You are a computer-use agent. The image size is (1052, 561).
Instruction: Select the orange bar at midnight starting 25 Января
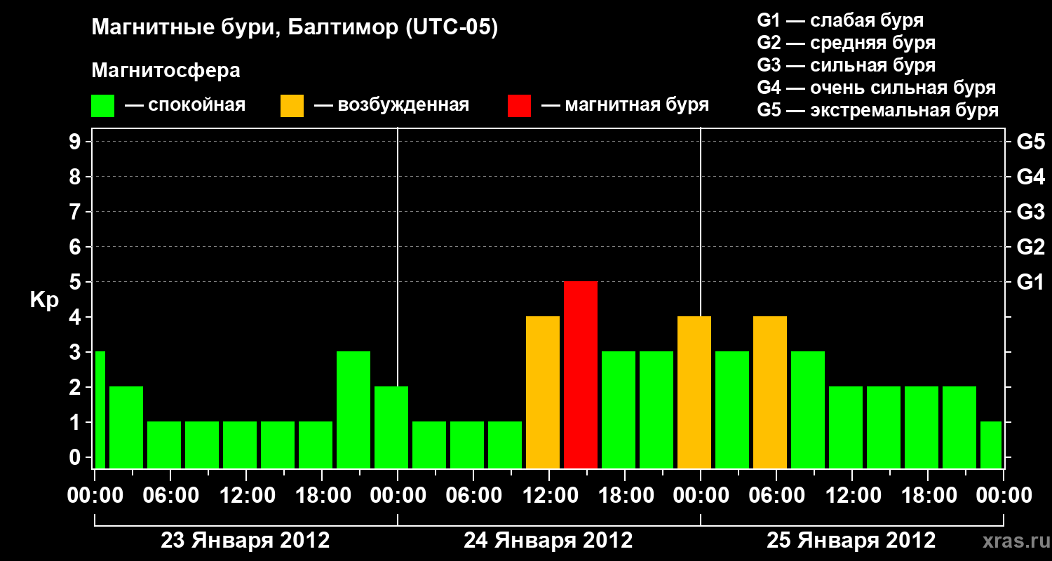point(694,392)
